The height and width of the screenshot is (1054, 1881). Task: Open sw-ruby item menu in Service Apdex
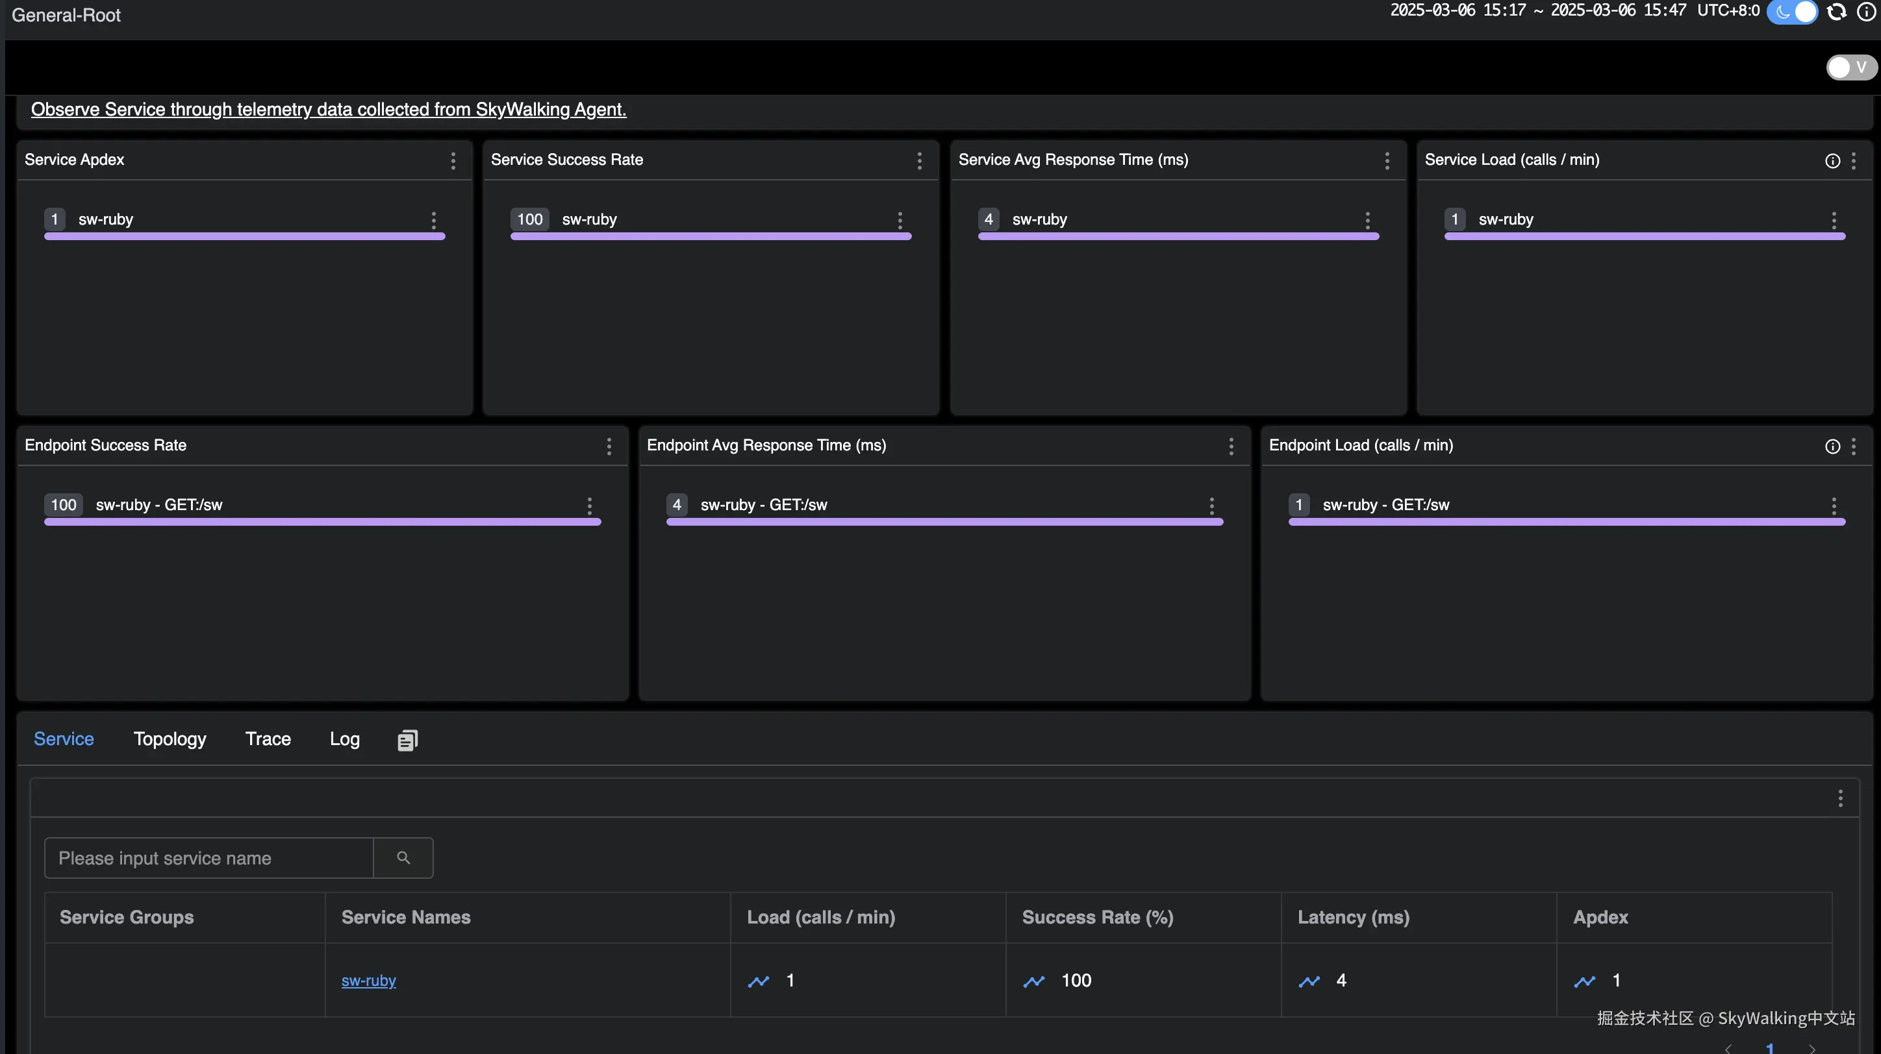coord(434,220)
